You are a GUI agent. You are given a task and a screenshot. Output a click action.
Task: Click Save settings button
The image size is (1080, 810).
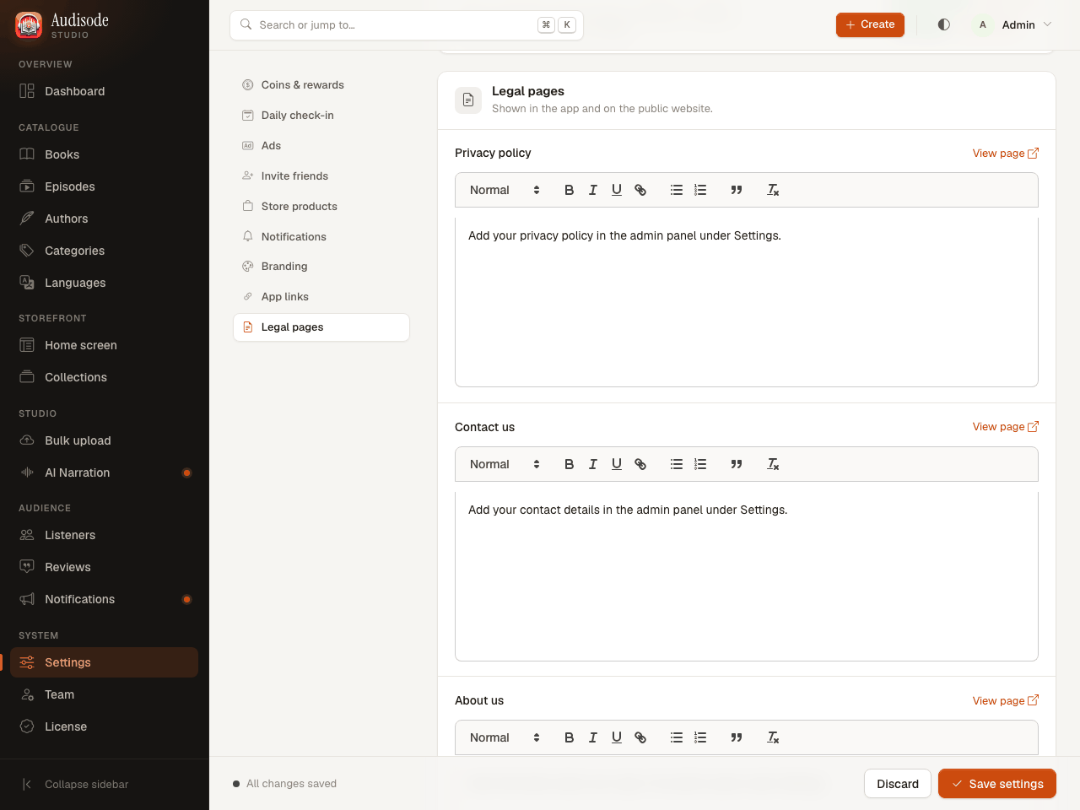[x=997, y=784]
